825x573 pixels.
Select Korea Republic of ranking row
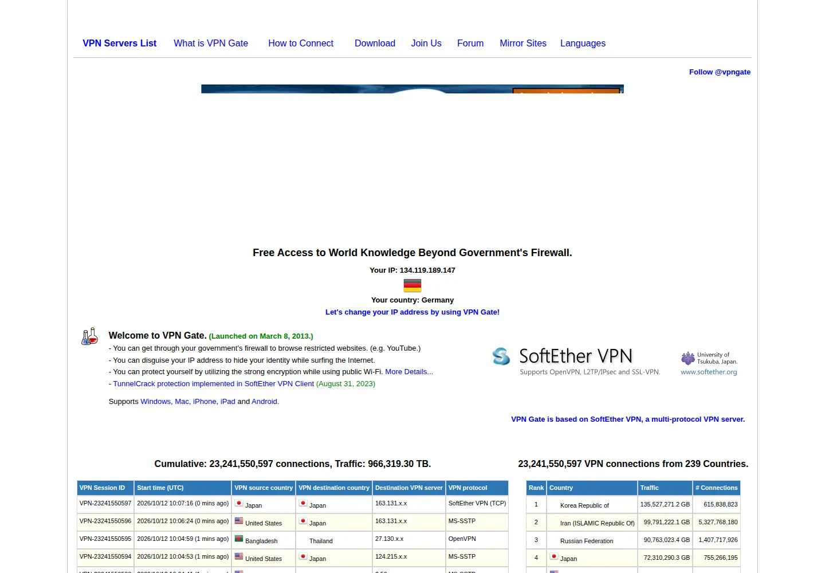[x=633, y=505]
